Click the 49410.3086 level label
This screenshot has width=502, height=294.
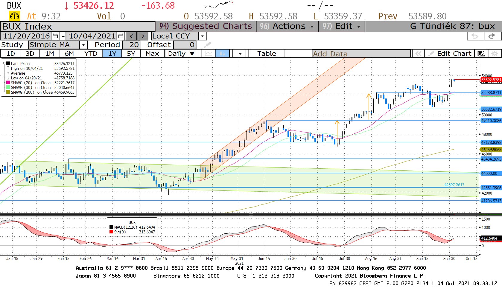coord(491,121)
